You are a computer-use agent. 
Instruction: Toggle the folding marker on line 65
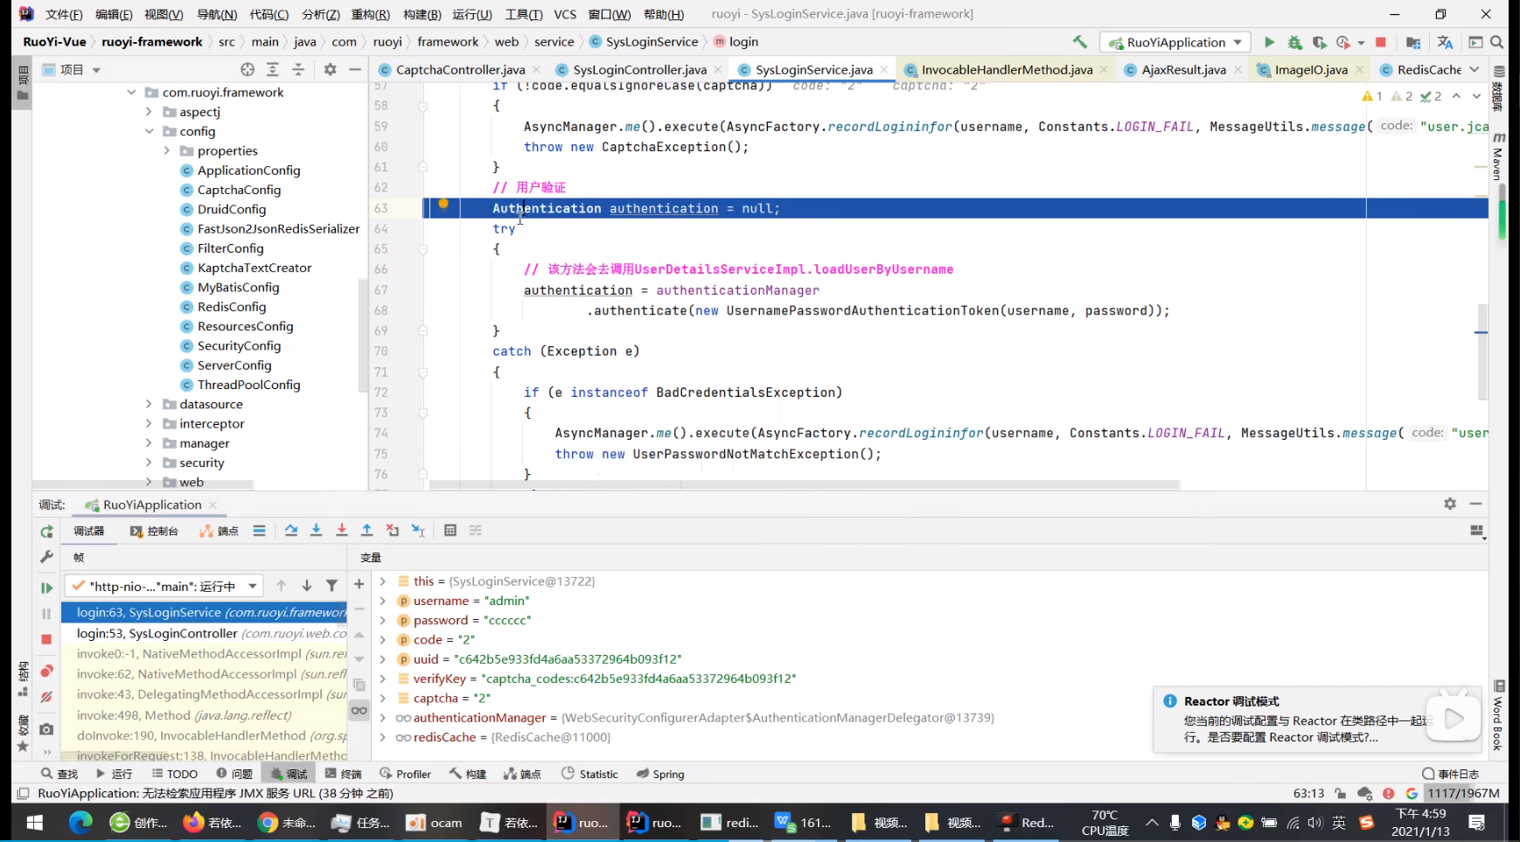423,249
